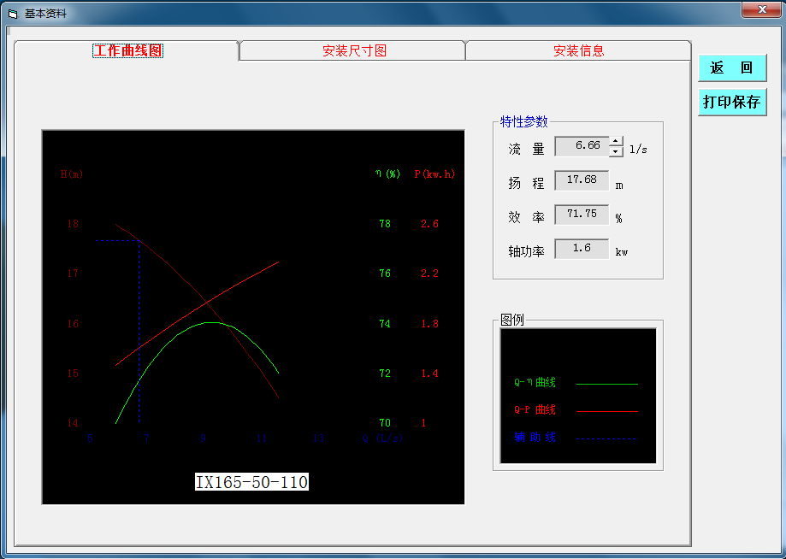Click the blue dashed 辅助线 legend line
The height and width of the screenshot is (559, 786).
(x=606, y=438)
